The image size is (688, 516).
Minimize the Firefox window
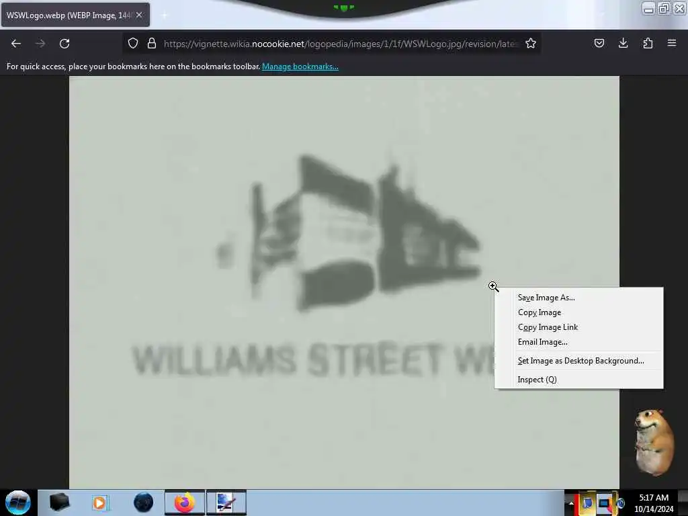pos(648,8)
